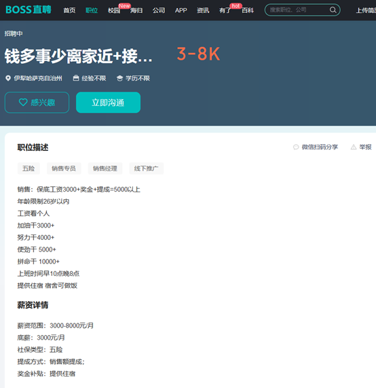The width and height of the screenshot is (376, 388).
Task: Click the 立即沟通 button
Action: (109, 103)
